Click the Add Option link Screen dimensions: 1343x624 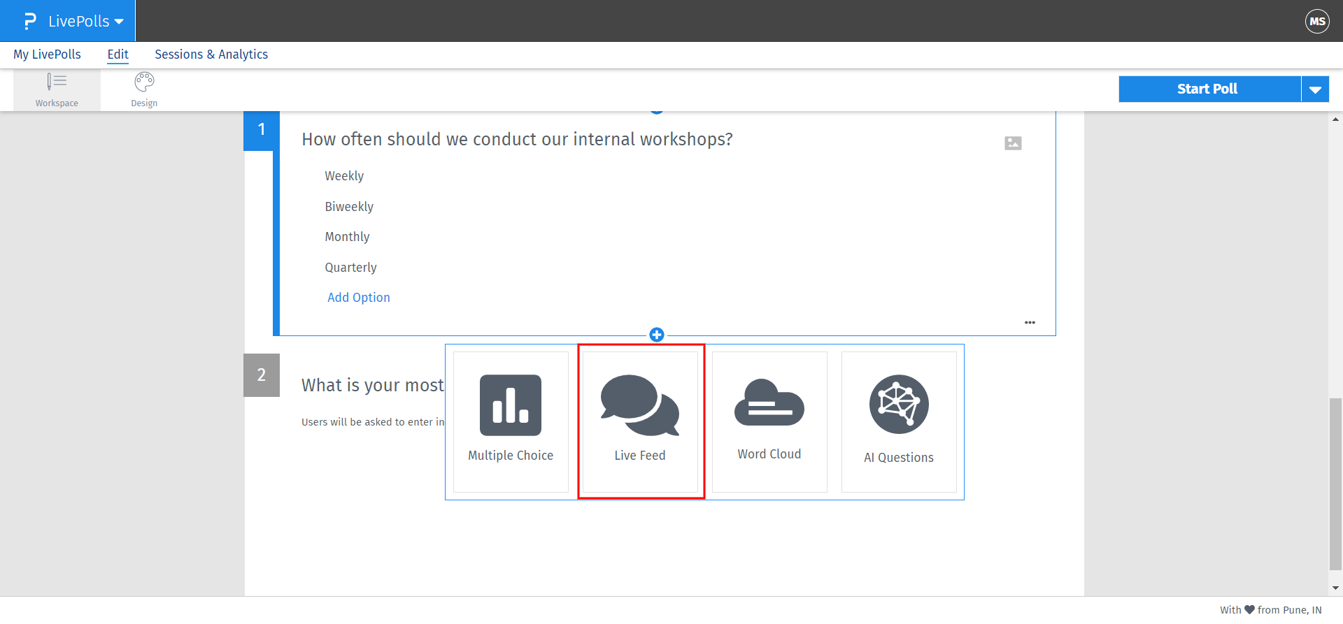pyautogui.click(x=359, y=298)
